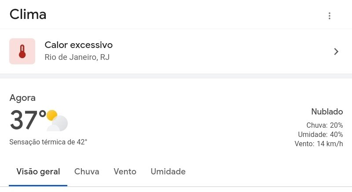Select the Rio de Janeiro, RJ location text
This screenshot has width=352, height=192.
77,57
